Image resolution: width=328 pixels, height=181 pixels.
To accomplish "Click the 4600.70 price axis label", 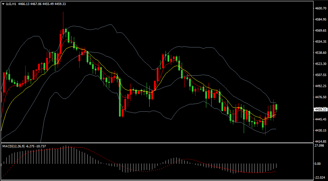I will 321,8.
